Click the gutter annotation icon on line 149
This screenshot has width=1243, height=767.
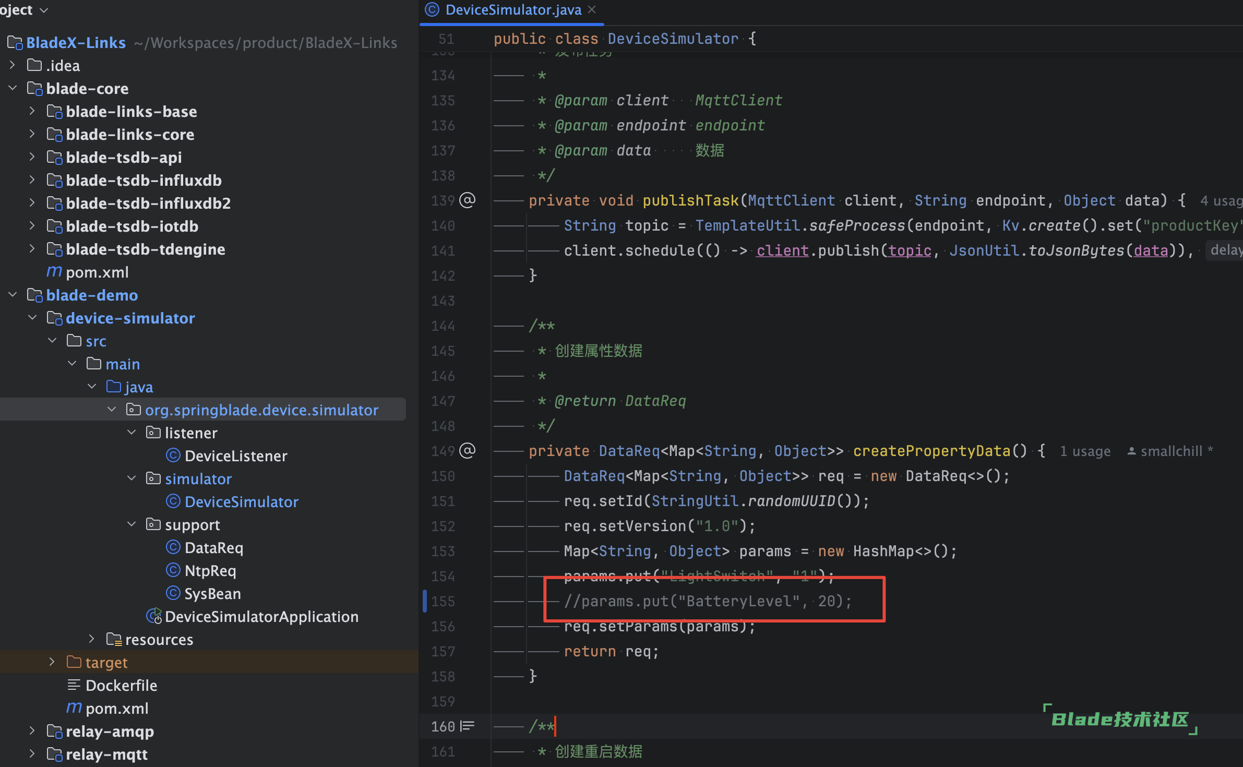point(467,451)
